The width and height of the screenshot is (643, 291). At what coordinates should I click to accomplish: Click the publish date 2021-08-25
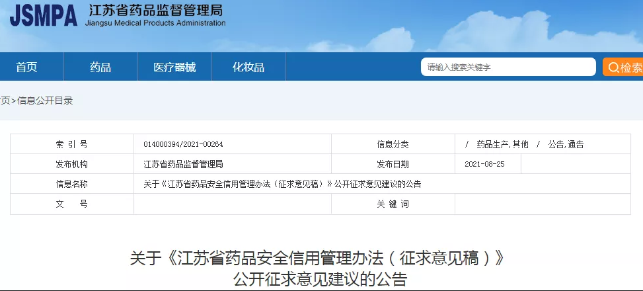(484, 164)
